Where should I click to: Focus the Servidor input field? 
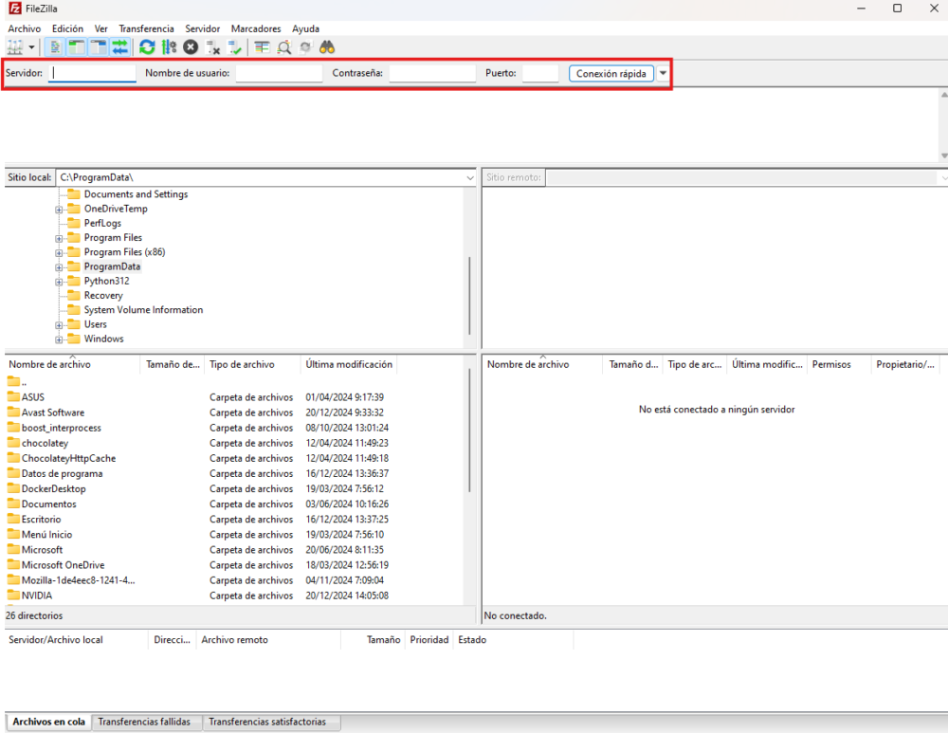[x=92, y=73]
